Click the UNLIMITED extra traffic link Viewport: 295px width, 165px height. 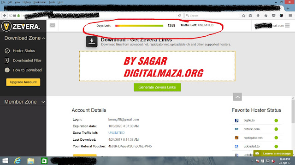[x=116, y=132]
